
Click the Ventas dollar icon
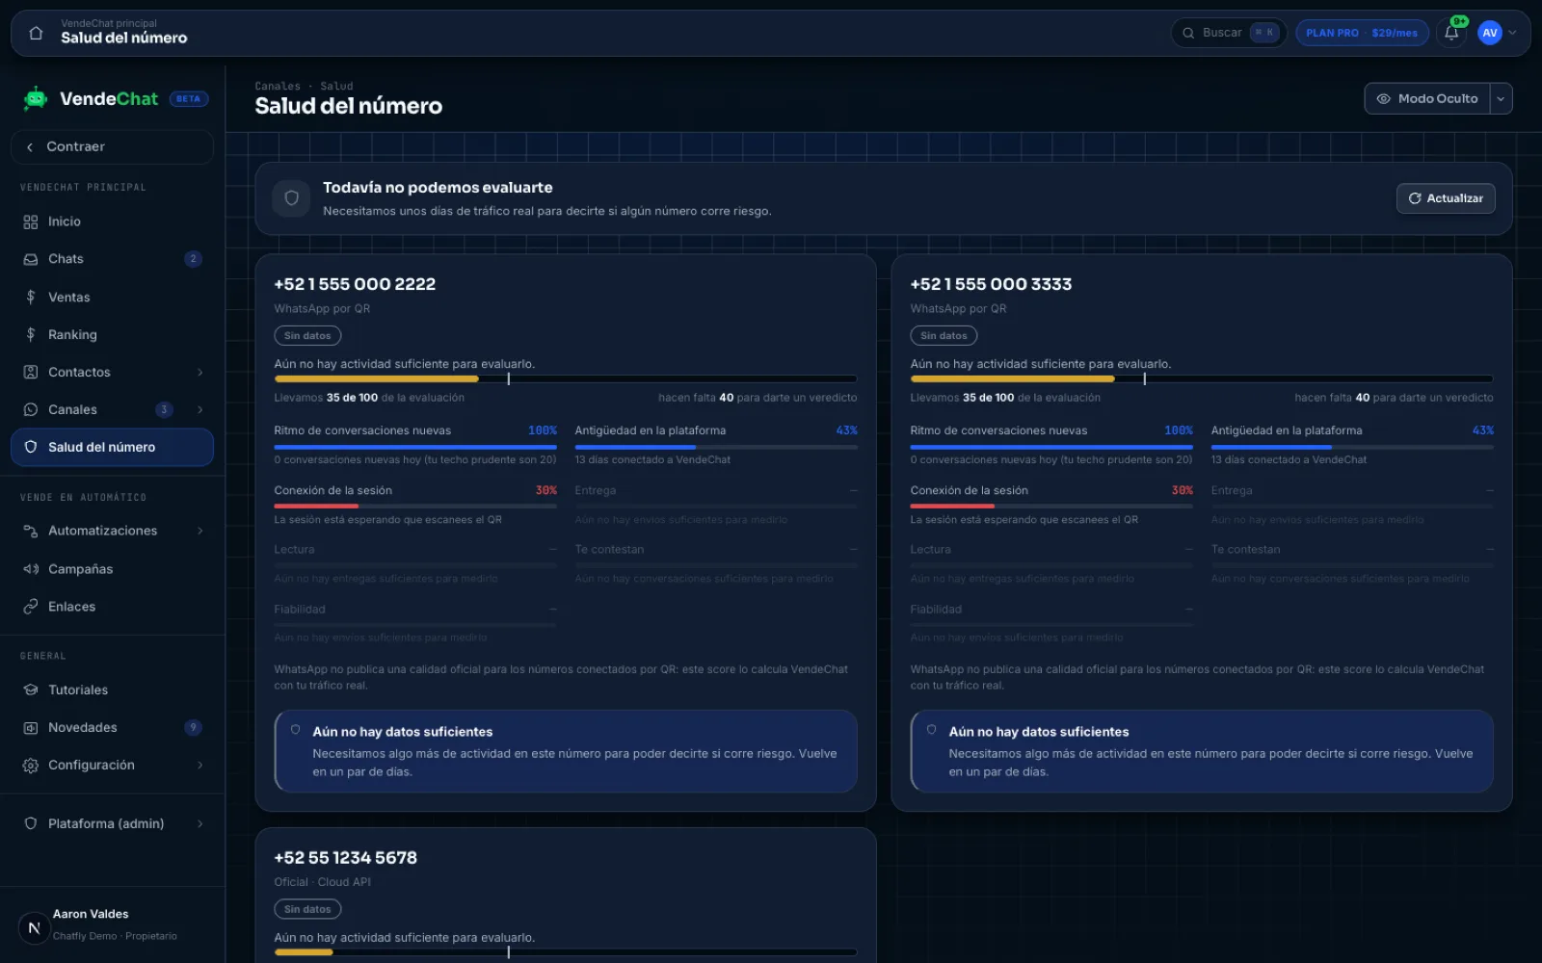31,297
